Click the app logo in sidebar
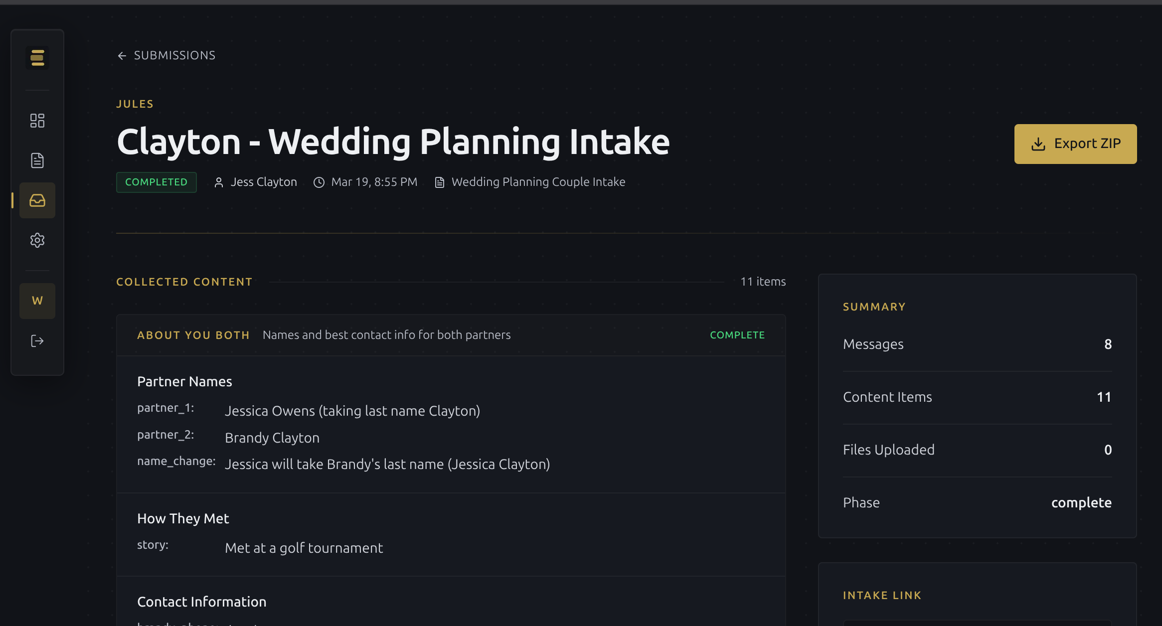1162x626 pixels. 37,58
